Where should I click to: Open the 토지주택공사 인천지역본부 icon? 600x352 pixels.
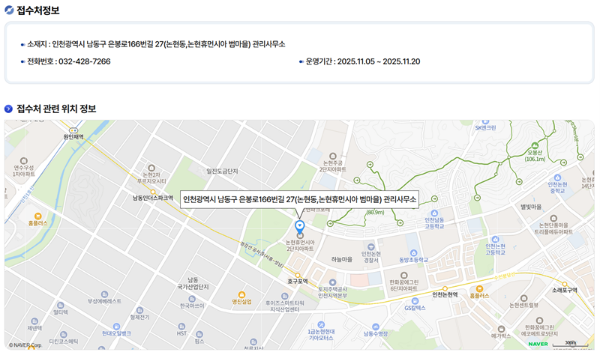(x=332, y=282)
